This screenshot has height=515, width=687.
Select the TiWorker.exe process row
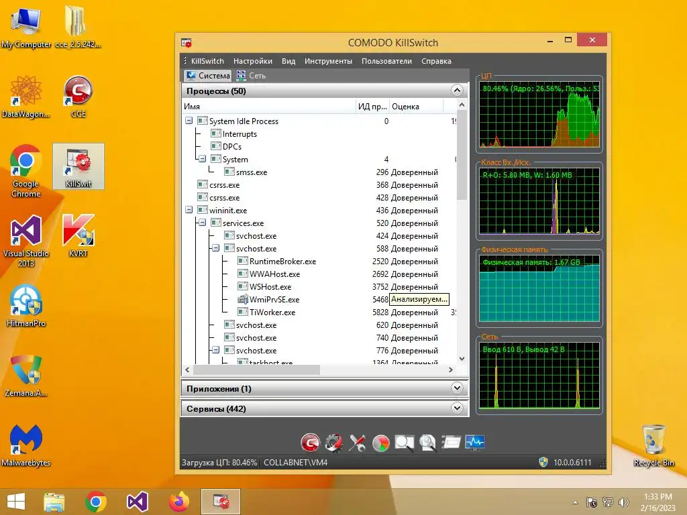319,312
